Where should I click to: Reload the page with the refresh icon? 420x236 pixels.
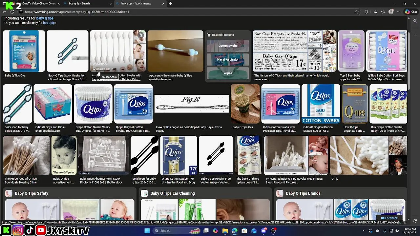(x=12, y=12)
